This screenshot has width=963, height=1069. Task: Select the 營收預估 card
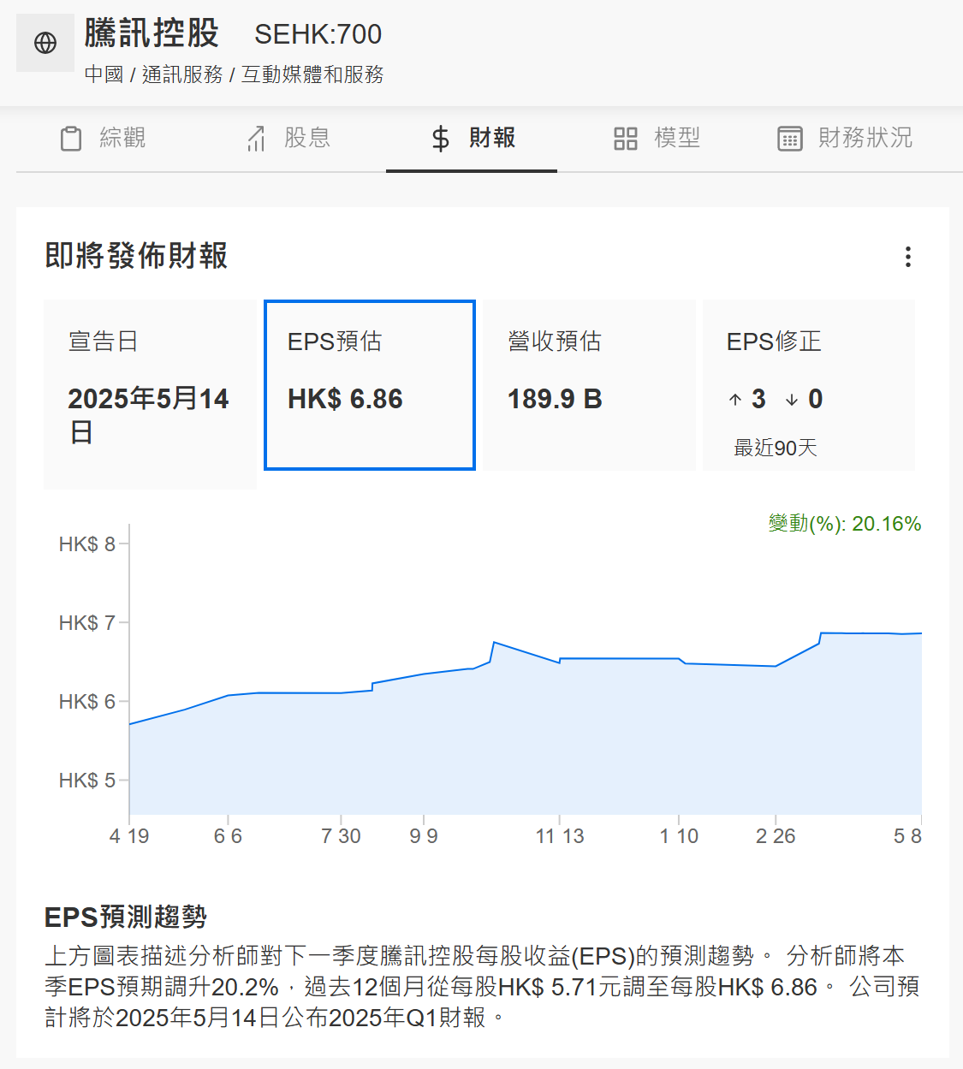589,385
